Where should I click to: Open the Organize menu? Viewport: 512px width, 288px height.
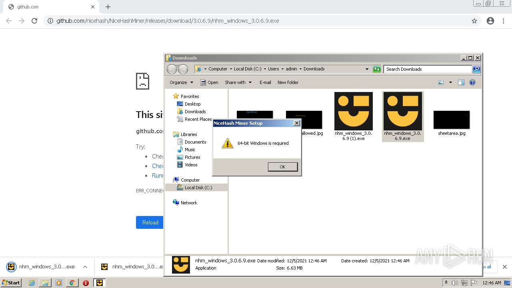point(181,82)
